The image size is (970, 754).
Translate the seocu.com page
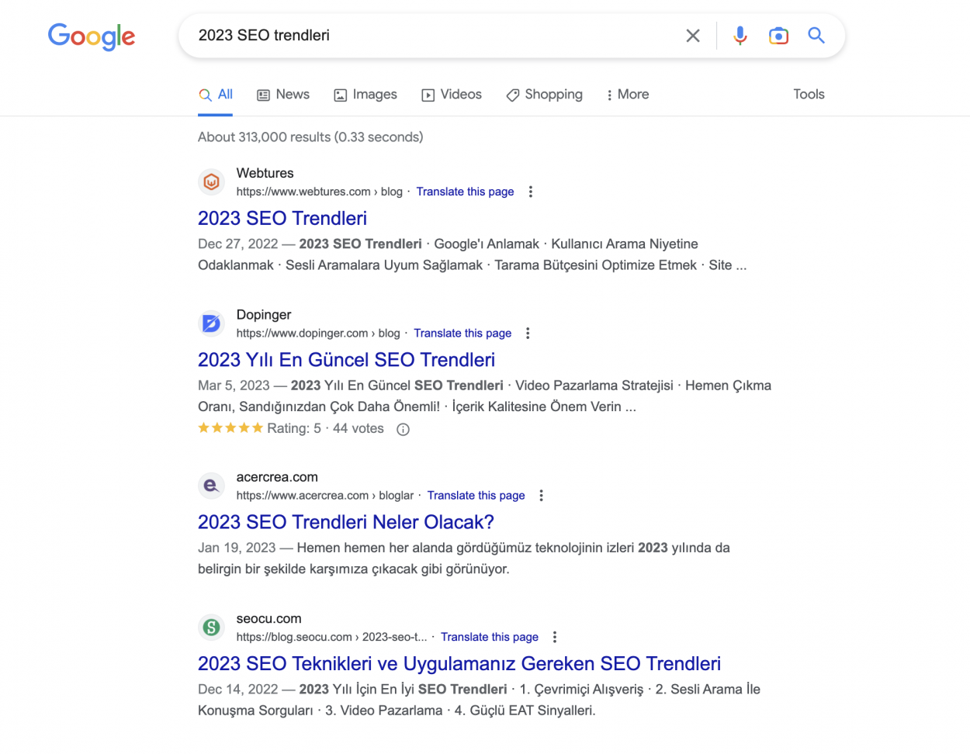(489, 637)
